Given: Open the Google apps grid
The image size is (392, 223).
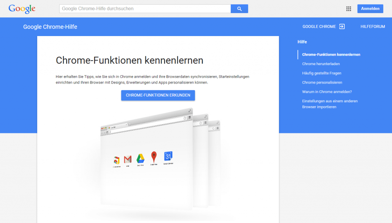Looking at the screenshot, I should click(348, 9).
